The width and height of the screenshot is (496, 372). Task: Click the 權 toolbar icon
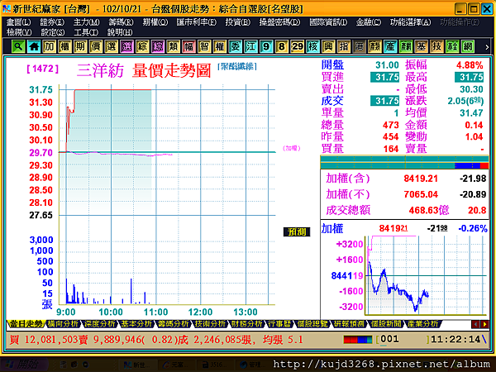[220, 47]
